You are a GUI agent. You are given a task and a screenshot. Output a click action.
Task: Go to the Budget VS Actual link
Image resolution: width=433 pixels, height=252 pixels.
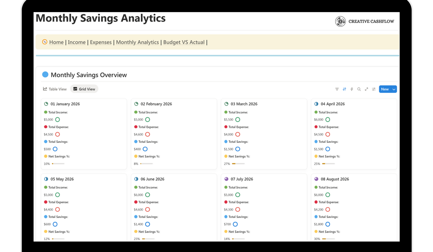click(184, 42)
